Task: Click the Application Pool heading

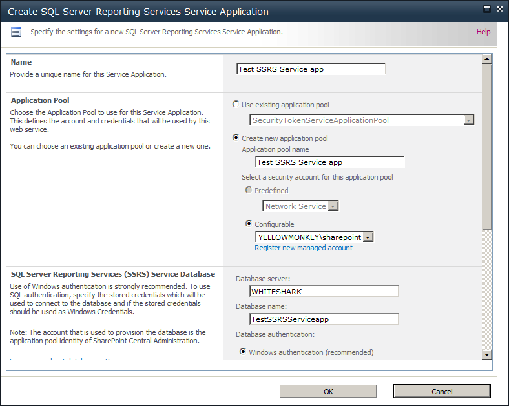Action: click(40, 100)
